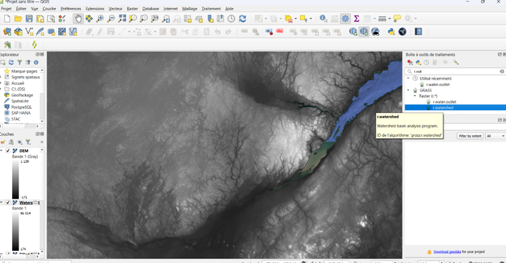Screen dimensions: 506x263
Task: Click the Filter by extent button
Action: pyautogui.click(x=470, y=136)
